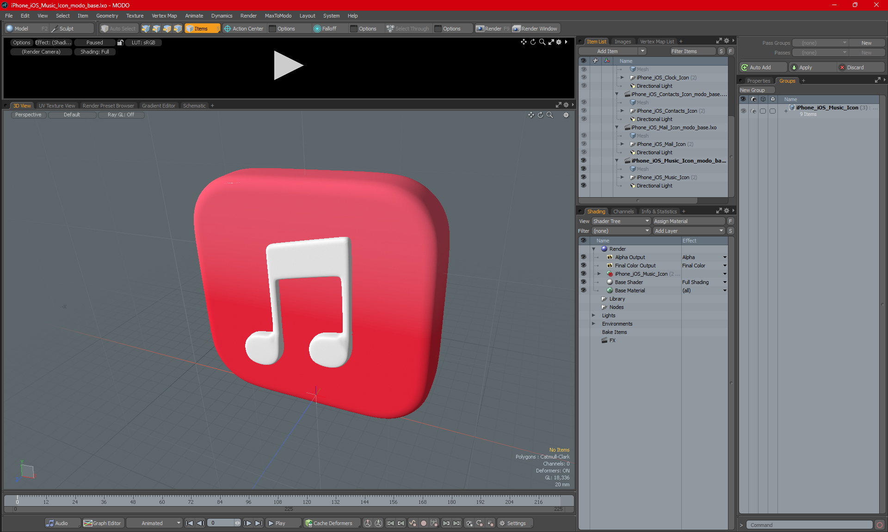
Task: Expand iPhone_iOS_Clock_Icon tree item
Action: click(622, 78)
